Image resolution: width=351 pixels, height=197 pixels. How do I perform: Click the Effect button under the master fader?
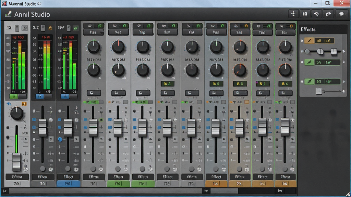pos(17,177)
